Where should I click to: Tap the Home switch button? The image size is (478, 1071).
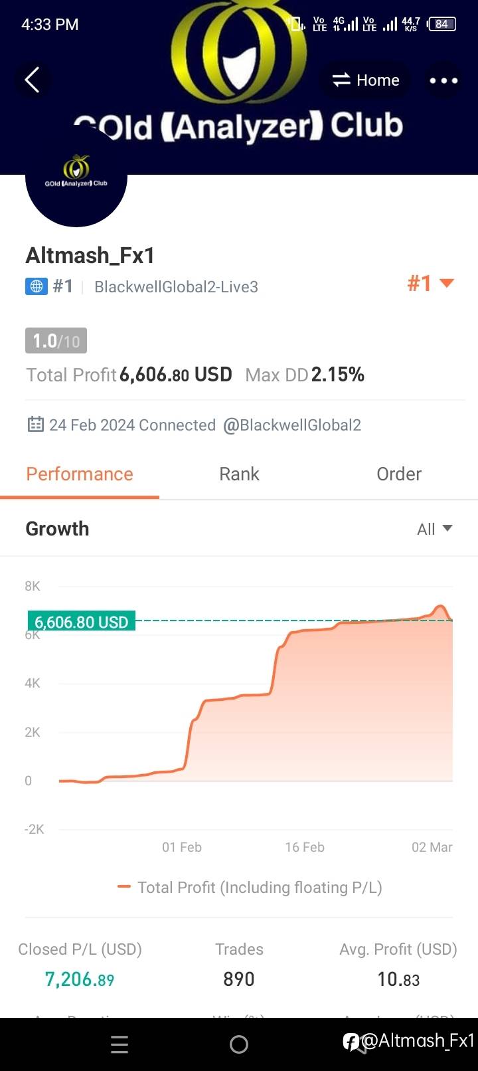point(366,80)
